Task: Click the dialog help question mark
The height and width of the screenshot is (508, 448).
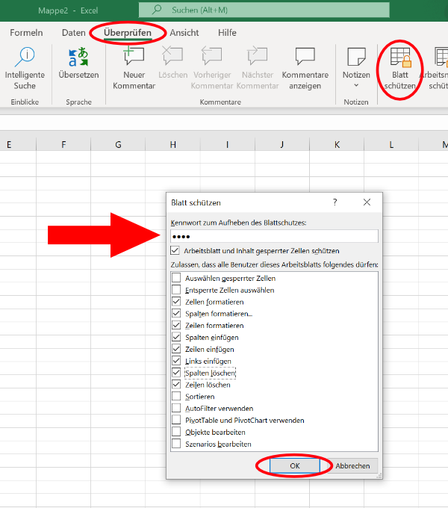Action: point(335,202)
